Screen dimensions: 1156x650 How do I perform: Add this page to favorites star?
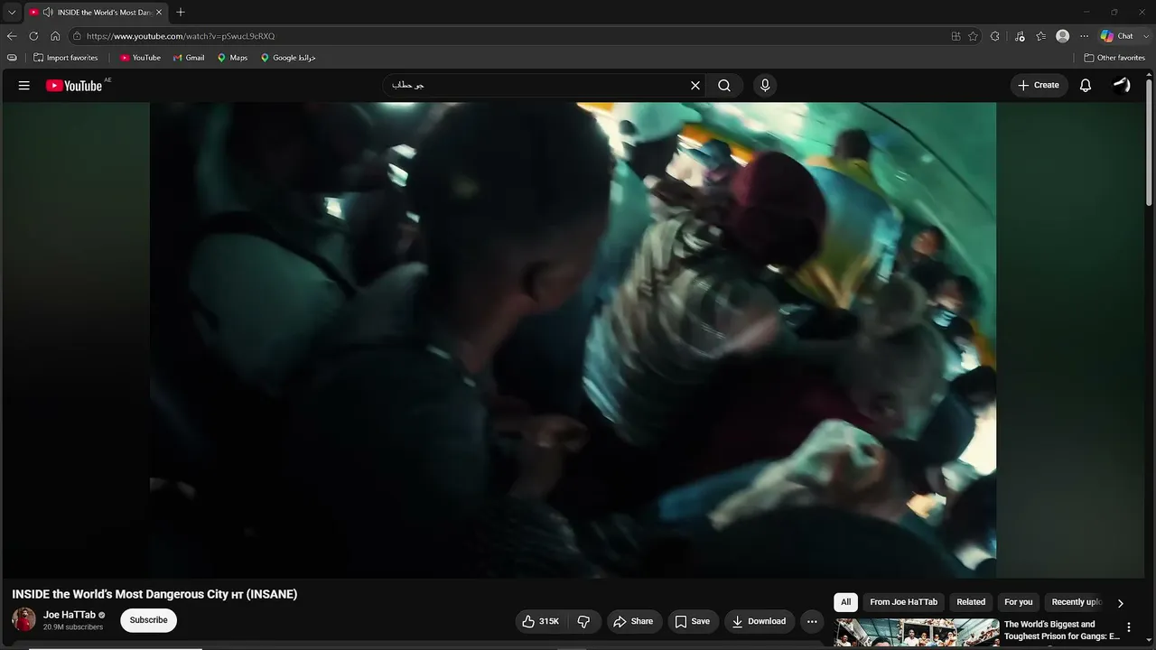point(973,36)
